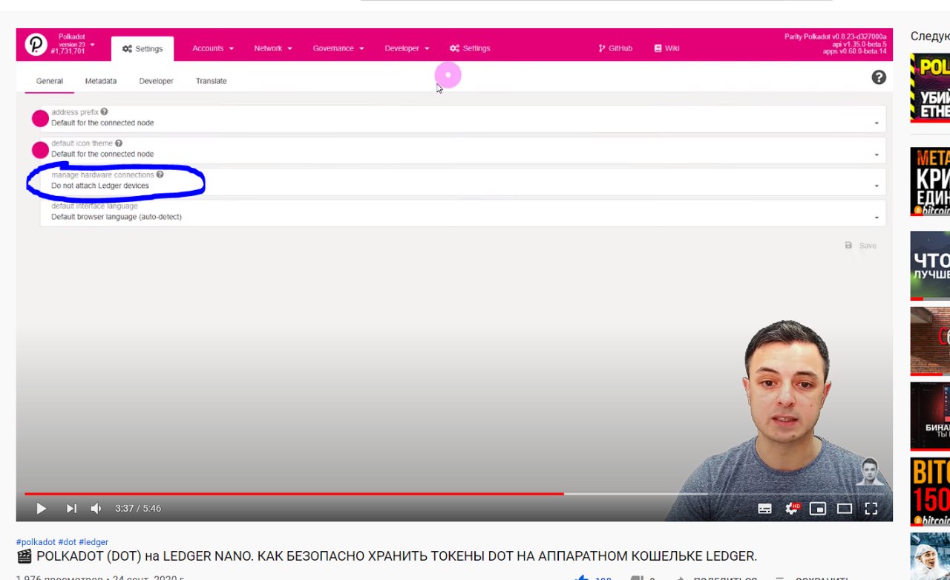Open video quality settings gear
Screen dimensions: 950x580
pos(792,509)
